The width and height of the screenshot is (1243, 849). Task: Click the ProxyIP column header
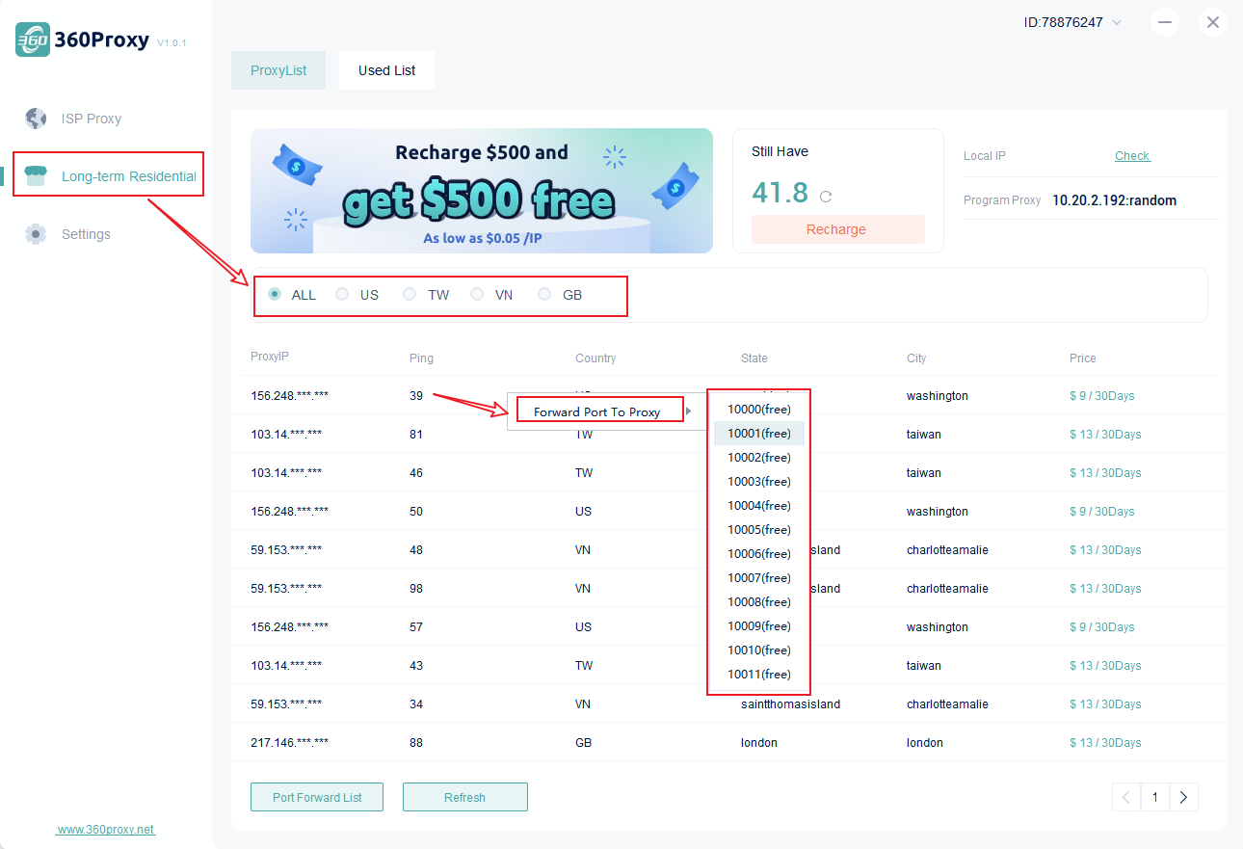[270, 357]
